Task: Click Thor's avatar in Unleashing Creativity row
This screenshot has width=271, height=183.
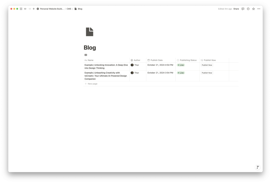Action: click(x=132, y=73)
